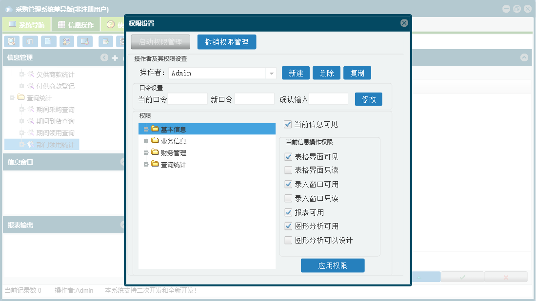
Task: Expand the 基本信息 node
Action: click(x=146, y=130)
